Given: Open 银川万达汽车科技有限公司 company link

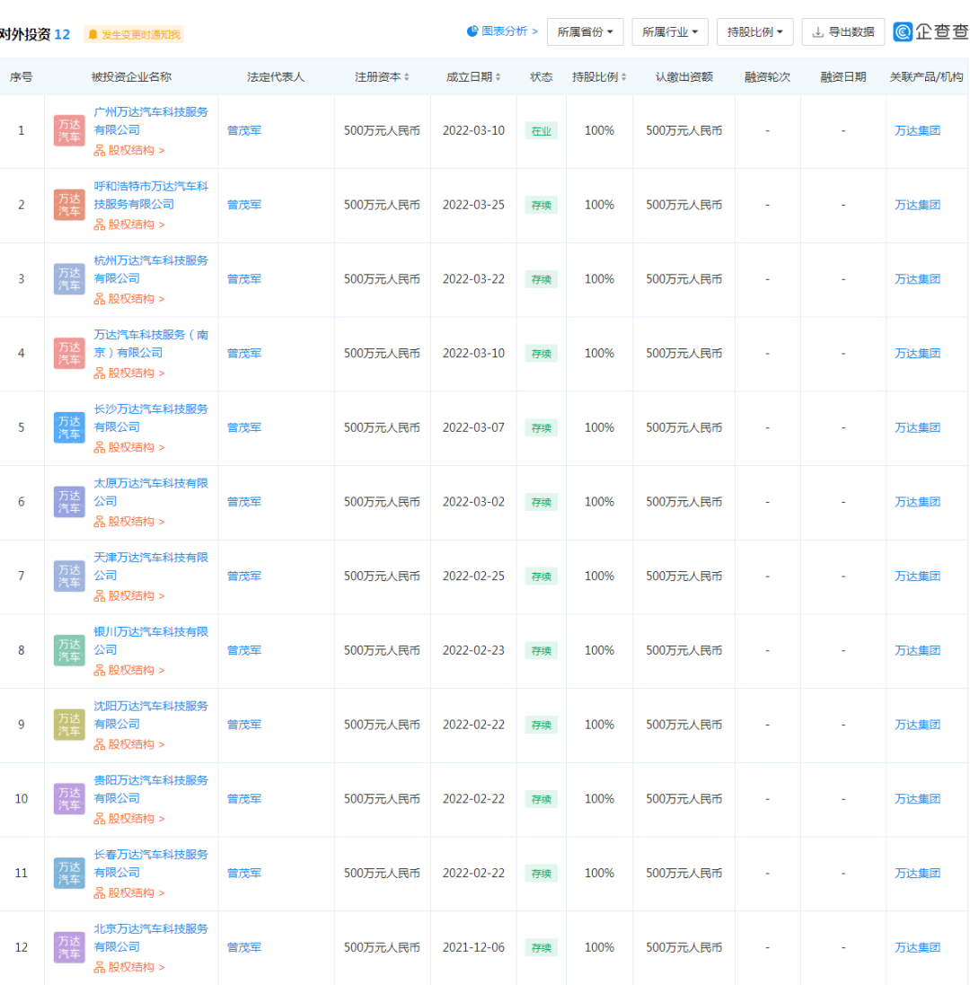Looking at the screenshot, I should point(151,640).
